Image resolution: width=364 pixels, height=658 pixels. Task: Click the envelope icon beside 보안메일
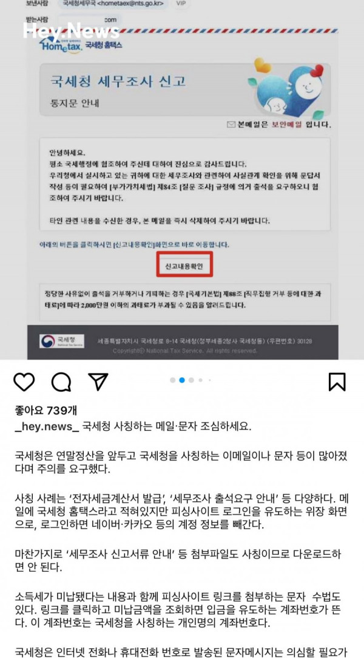point(231,125)
